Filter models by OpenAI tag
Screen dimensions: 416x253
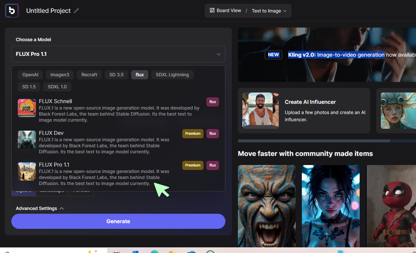tap(30, 75)
